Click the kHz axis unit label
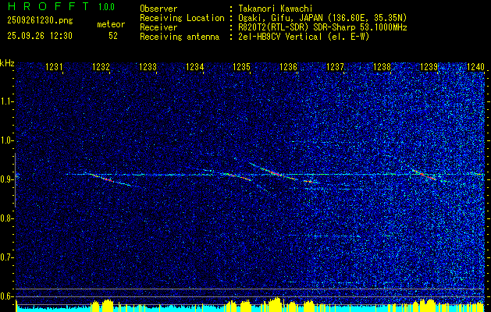Image resolution: width=491 pixels, height=312 pixels. (x=7, y=63)
